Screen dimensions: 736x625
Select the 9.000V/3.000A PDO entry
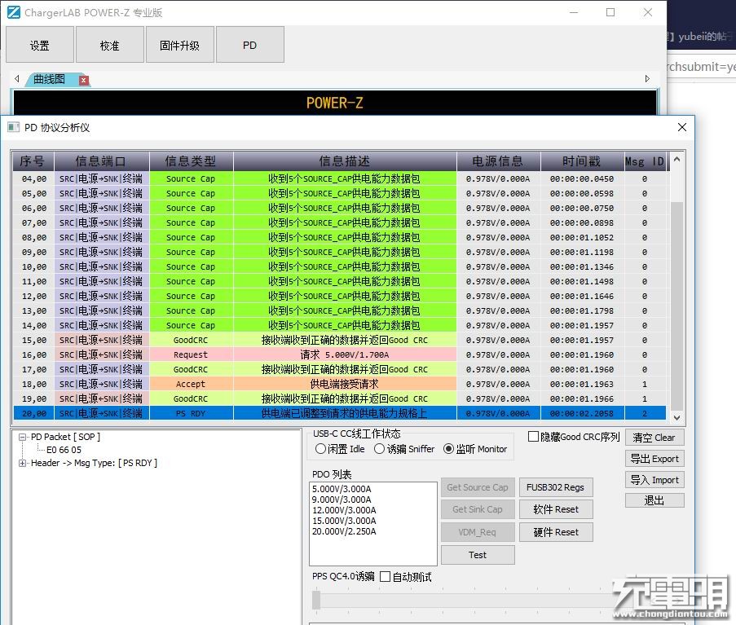tap(342, 500)
